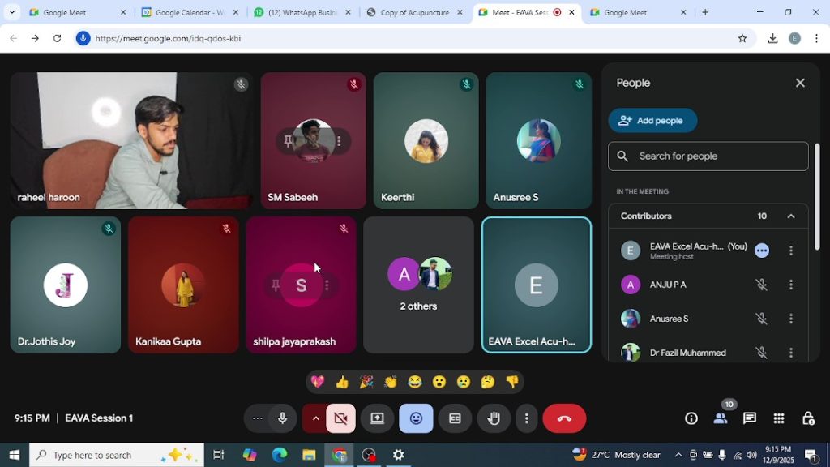Open meeting details info panel

[691, 418]
